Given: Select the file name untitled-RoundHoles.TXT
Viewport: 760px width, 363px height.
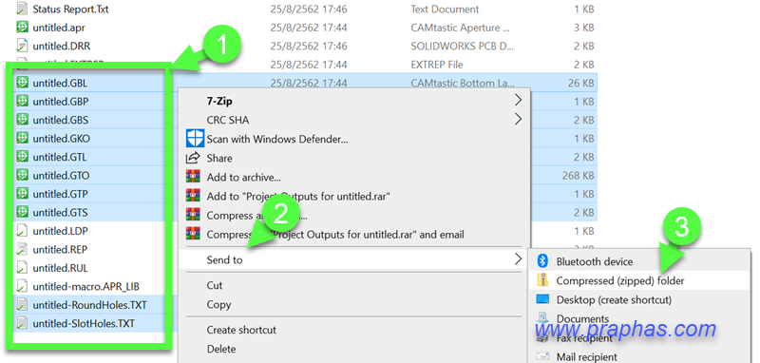Looking at the screenshot, I should click(89, 305).
